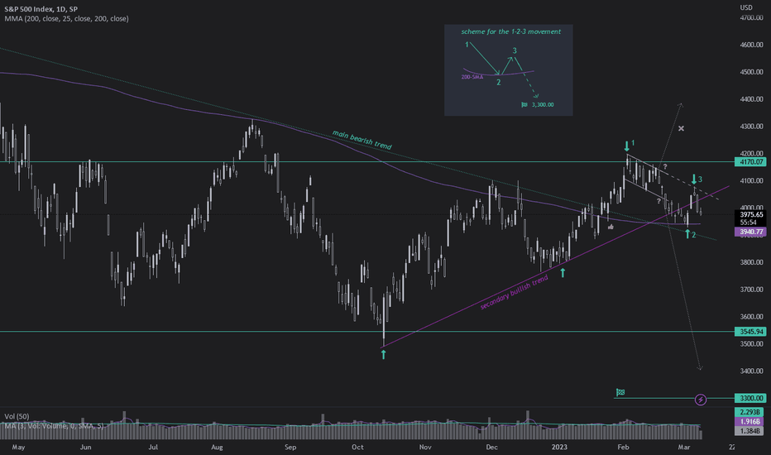The height and width of the screenshot is (455, 771).
Task: Open the MMA indicator legend
Action: [66, 19]
